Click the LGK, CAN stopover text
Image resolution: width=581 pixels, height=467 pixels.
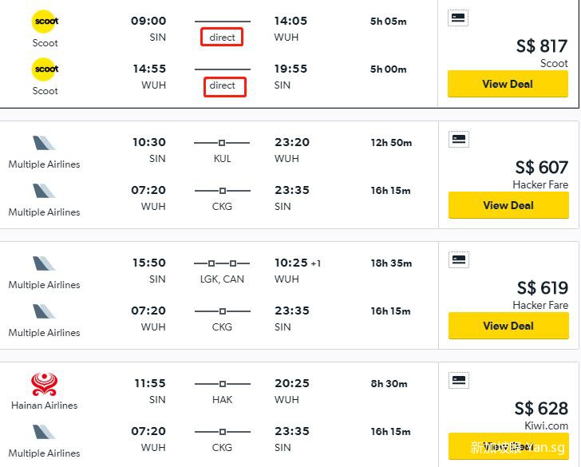coord(223,279)
